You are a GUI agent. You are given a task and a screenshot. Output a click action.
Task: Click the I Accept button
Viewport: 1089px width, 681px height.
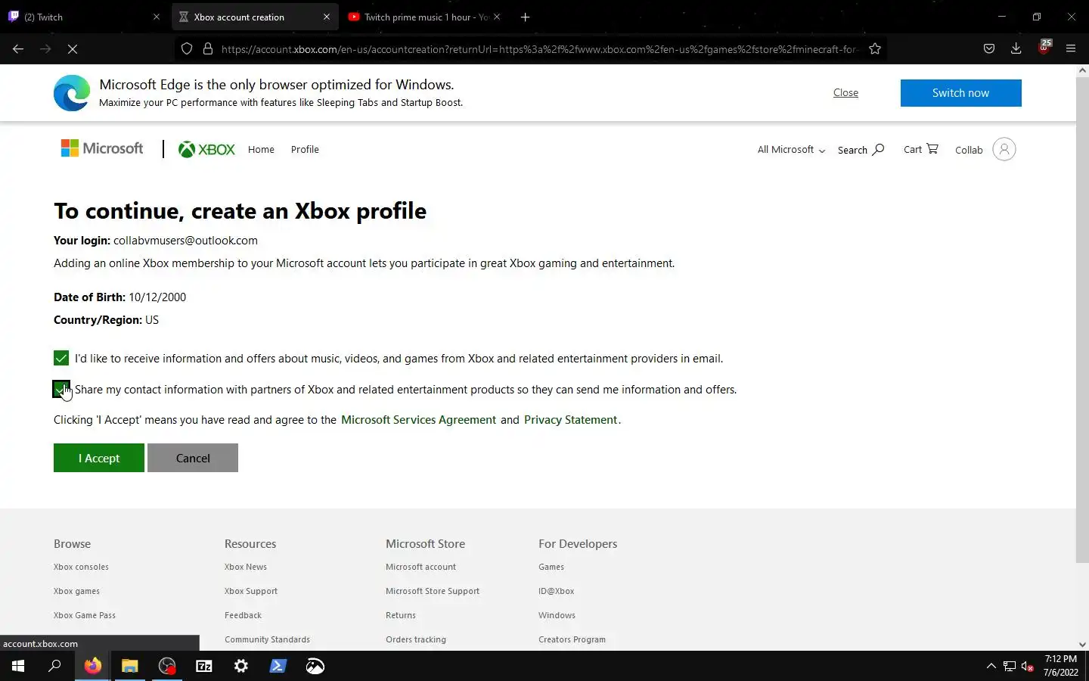click(99, 458)
